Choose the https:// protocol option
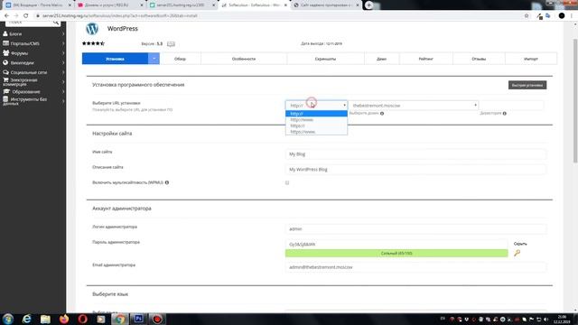The width and height of the screenshot is (578, 325). click(x=316, y=125)
